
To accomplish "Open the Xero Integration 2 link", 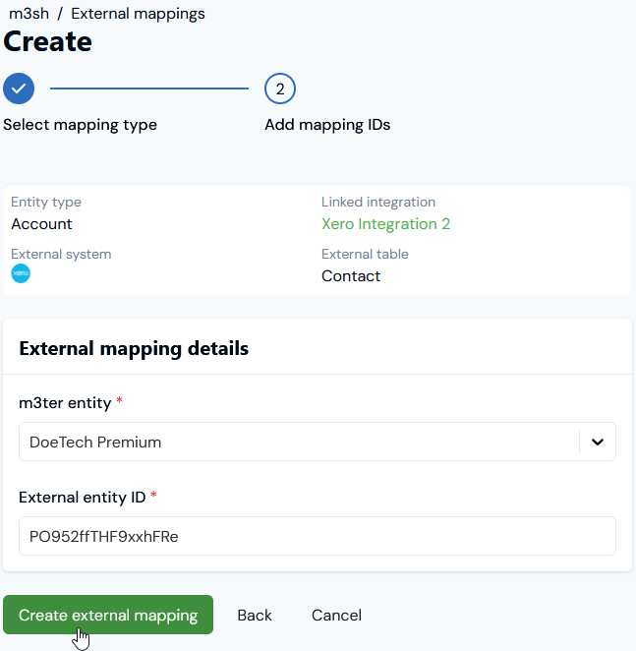I will pyautogui.click(x=385, y=224).
